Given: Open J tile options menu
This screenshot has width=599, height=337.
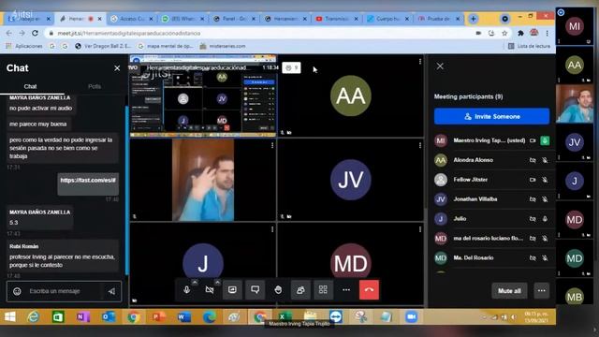Looking at the screenshot, I should [272, 229].
